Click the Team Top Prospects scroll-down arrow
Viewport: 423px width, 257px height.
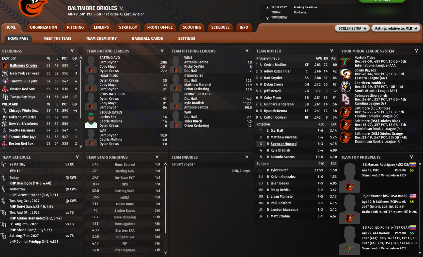click(x=420, y=252)
